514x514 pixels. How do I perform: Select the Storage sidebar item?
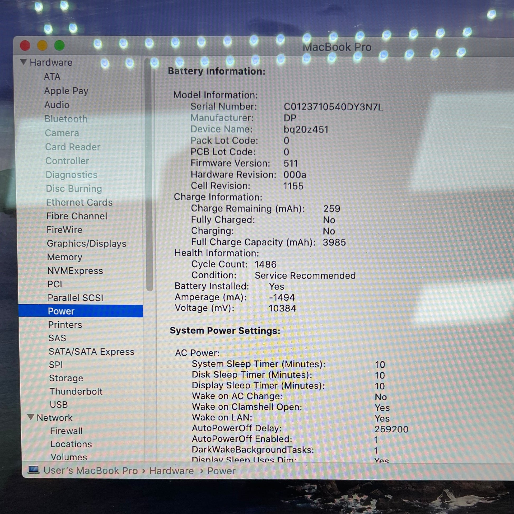(x=66, y=378)
